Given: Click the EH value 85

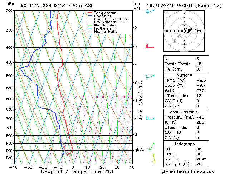Looking at the screenshot, I should click(x=199, y=149).
